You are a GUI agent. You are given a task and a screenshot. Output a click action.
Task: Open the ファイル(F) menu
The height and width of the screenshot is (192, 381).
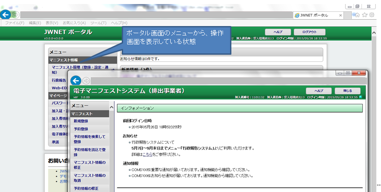(14, 23)
